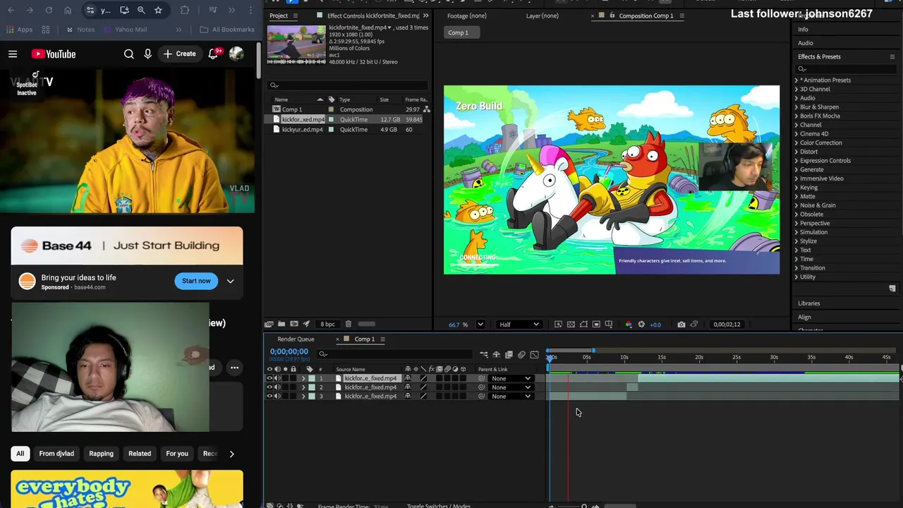Toggle Shy layers hiding in timeline

[497, 355]
